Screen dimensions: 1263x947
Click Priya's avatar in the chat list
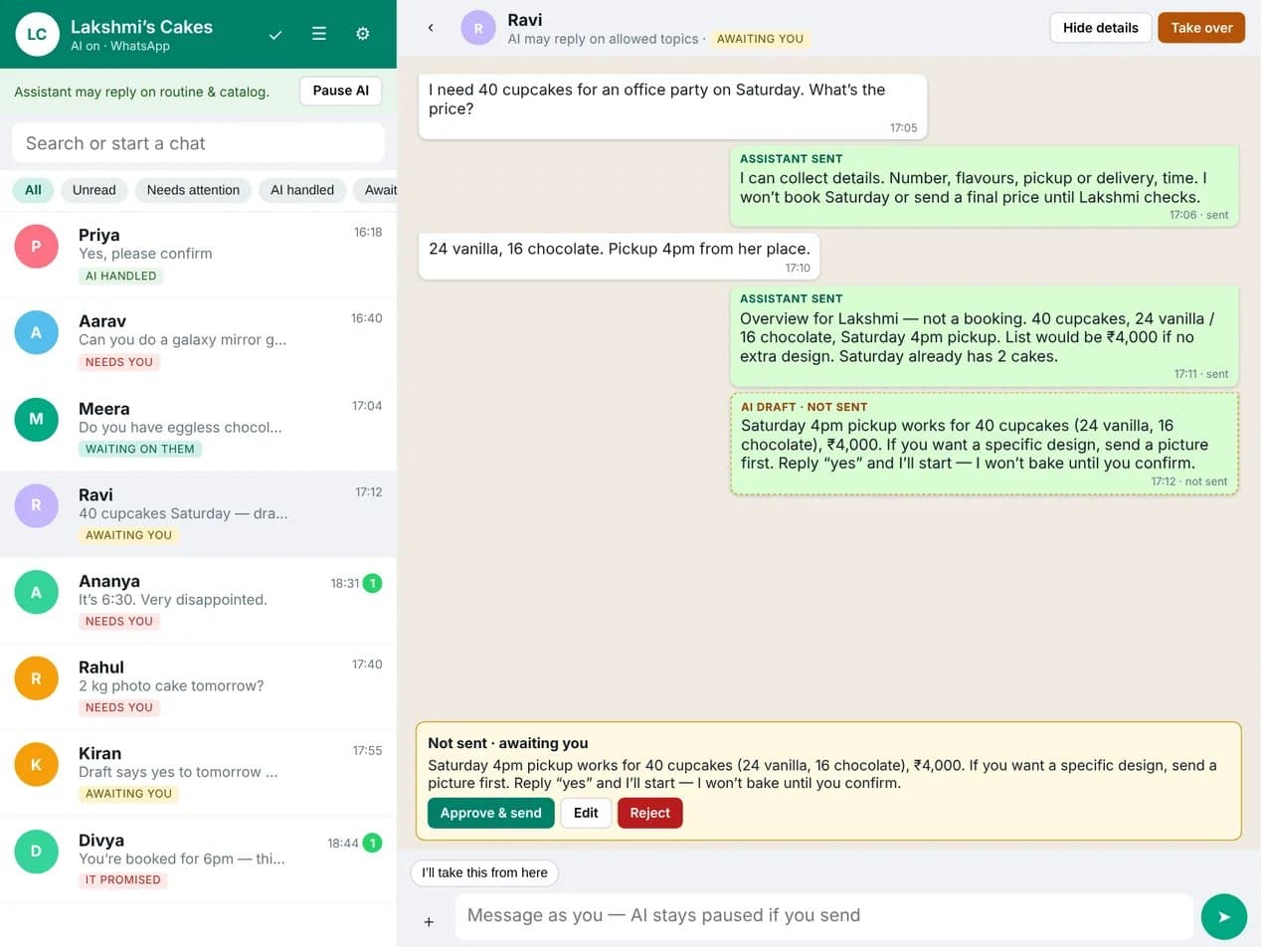pyautogui.click(x=37, y=246)
